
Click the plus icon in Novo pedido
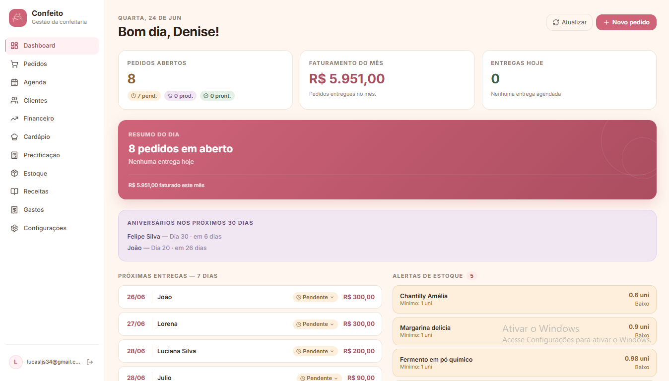[606, 22]
